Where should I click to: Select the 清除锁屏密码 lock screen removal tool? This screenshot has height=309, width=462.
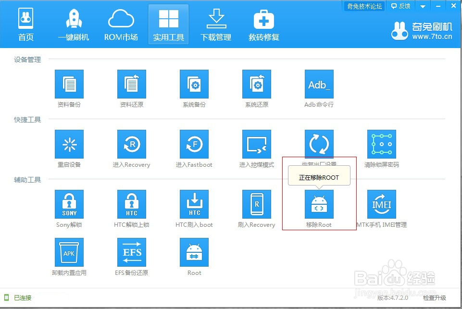click(x=381, y=143)
